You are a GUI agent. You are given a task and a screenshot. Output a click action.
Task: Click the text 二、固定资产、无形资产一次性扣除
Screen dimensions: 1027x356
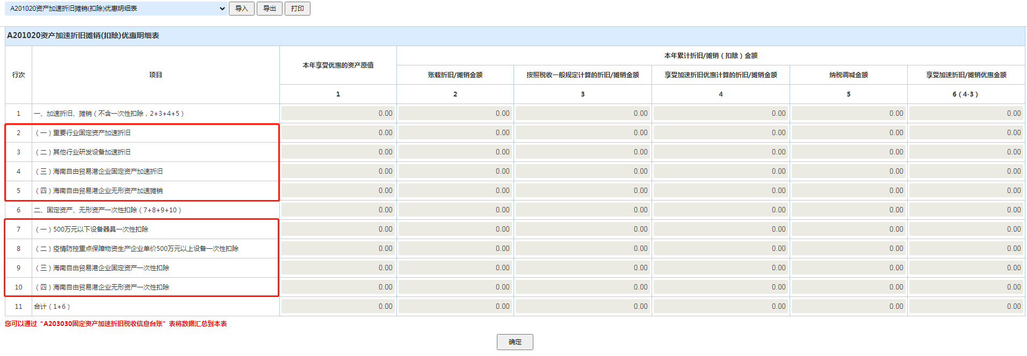[108, 210]
